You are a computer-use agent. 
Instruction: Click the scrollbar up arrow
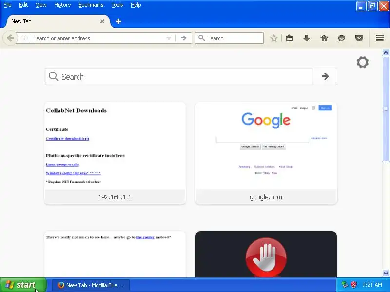point(386,52)
